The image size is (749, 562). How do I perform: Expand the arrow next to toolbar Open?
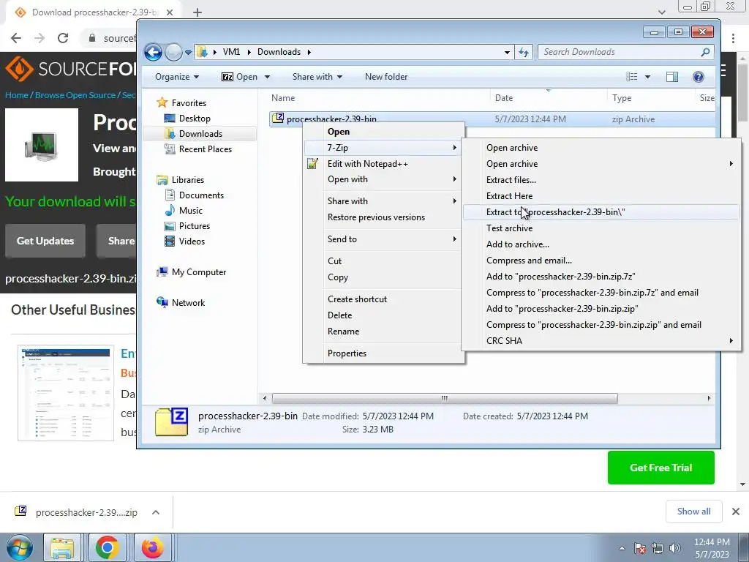pos(267,77)
